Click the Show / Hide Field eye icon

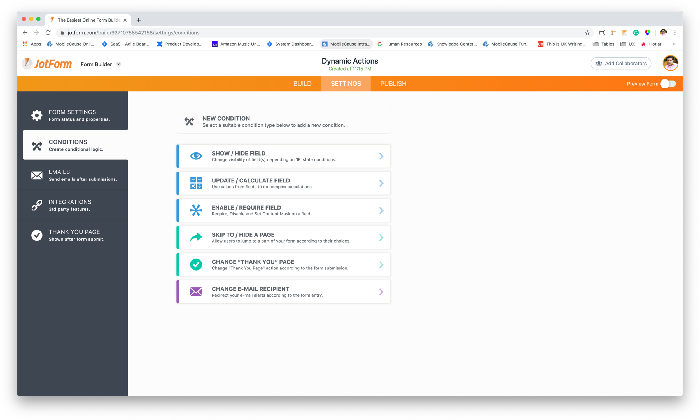[x=196, y=156]
